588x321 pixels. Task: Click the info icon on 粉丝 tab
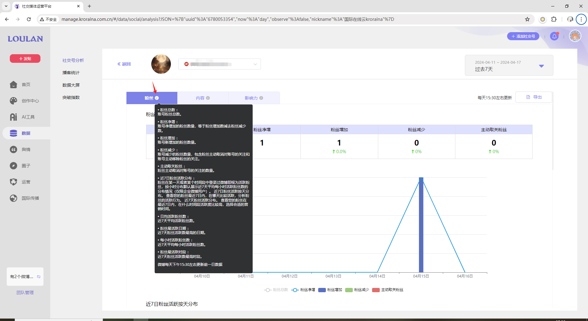[x=157, y=98]
